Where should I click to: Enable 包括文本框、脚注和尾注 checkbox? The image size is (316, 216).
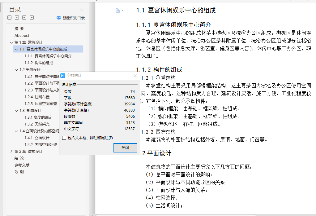64,138
